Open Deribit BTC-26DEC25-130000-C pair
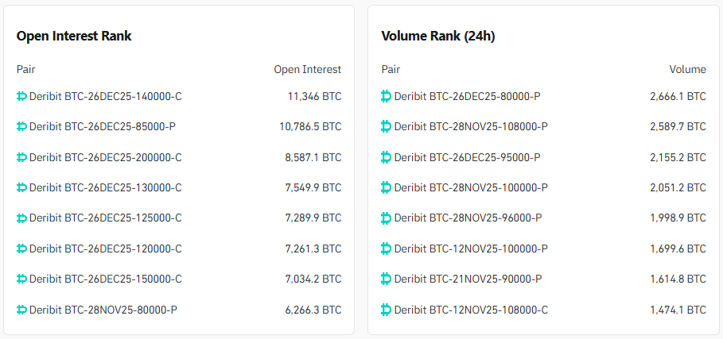The image size is (723, 339). coord(105,188)
